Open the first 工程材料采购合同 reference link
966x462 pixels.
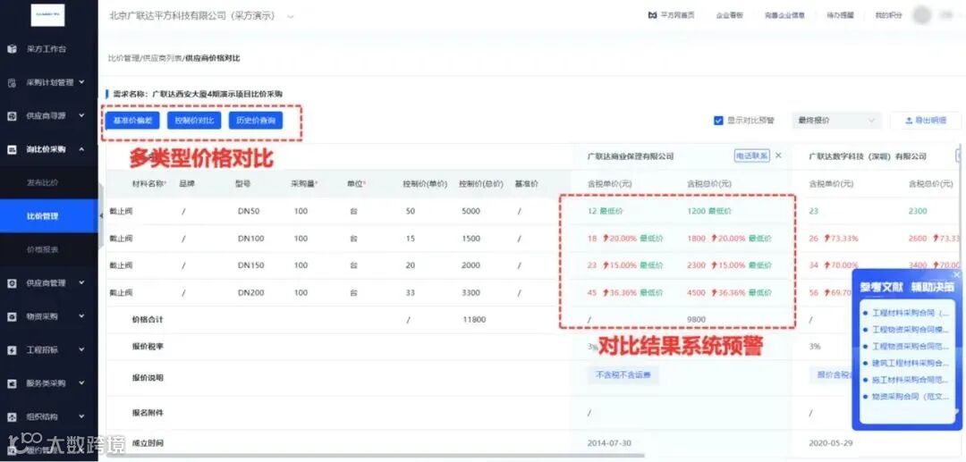(911, 313)
